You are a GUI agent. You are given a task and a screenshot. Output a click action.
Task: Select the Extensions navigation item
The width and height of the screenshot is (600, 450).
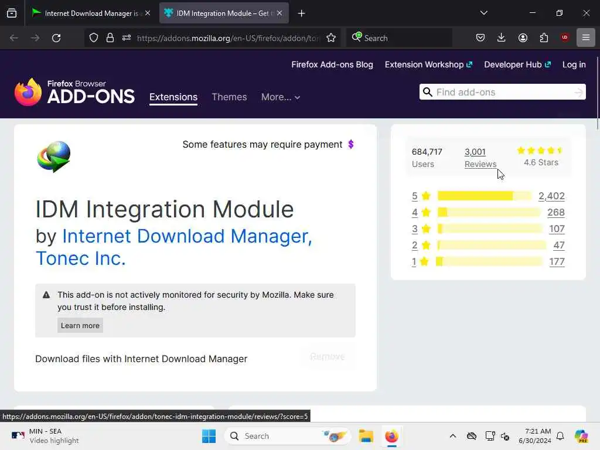tap(173, 97)
